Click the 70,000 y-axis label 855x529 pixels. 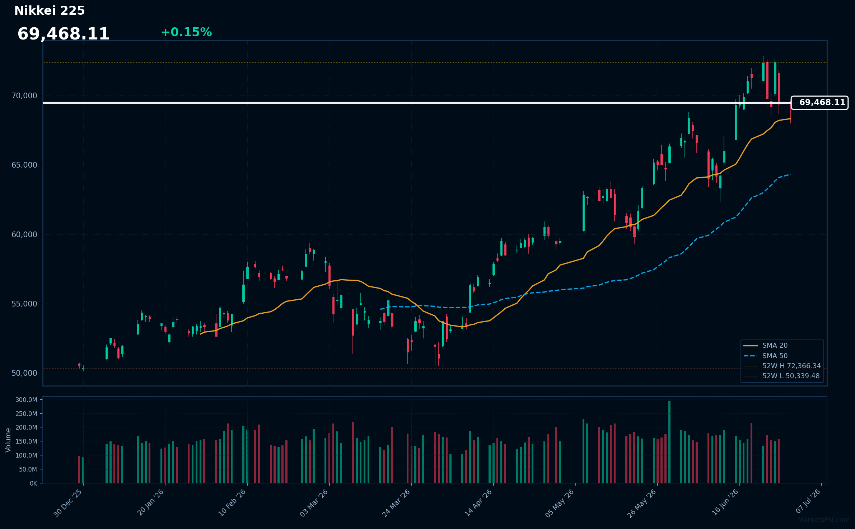(24, 96)
